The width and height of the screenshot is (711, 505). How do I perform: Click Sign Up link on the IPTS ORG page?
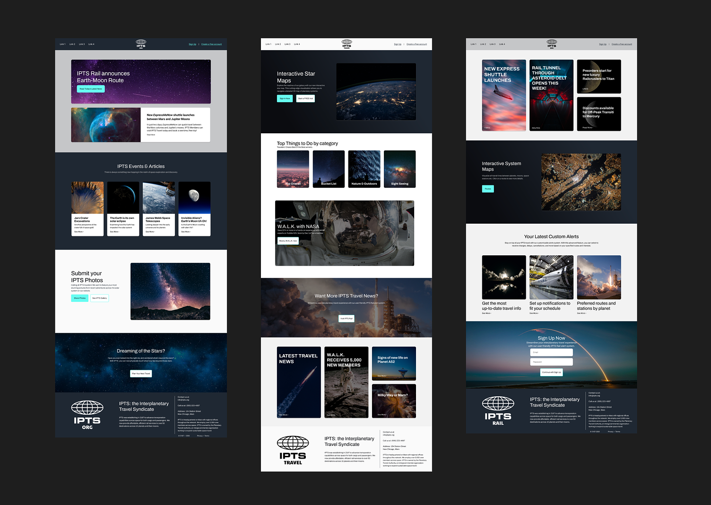click(x=192, y=44)
